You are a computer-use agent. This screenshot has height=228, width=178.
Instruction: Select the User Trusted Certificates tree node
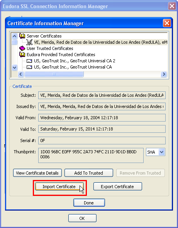click(x=50, y=48)
